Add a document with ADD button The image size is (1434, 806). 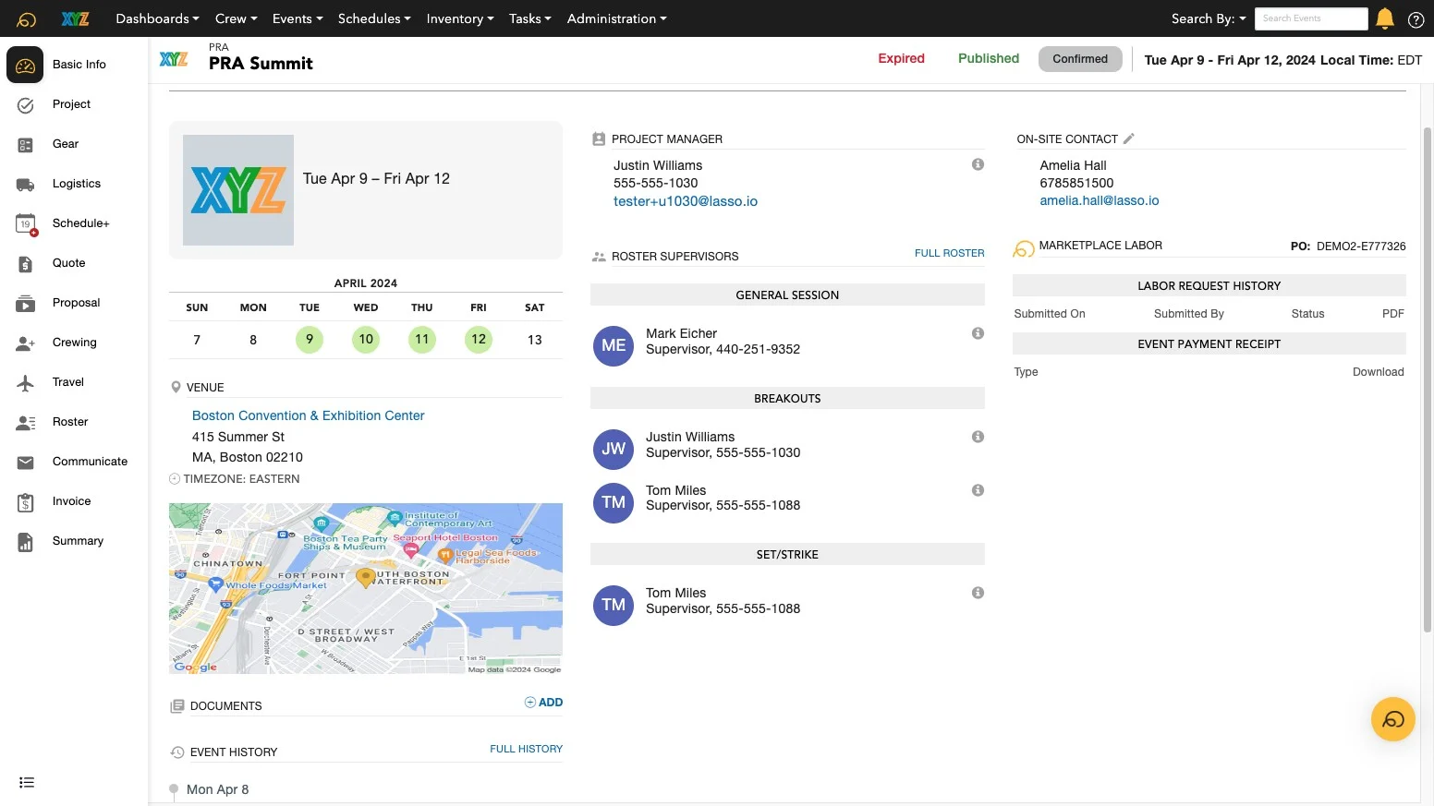[x=543, y=703]
